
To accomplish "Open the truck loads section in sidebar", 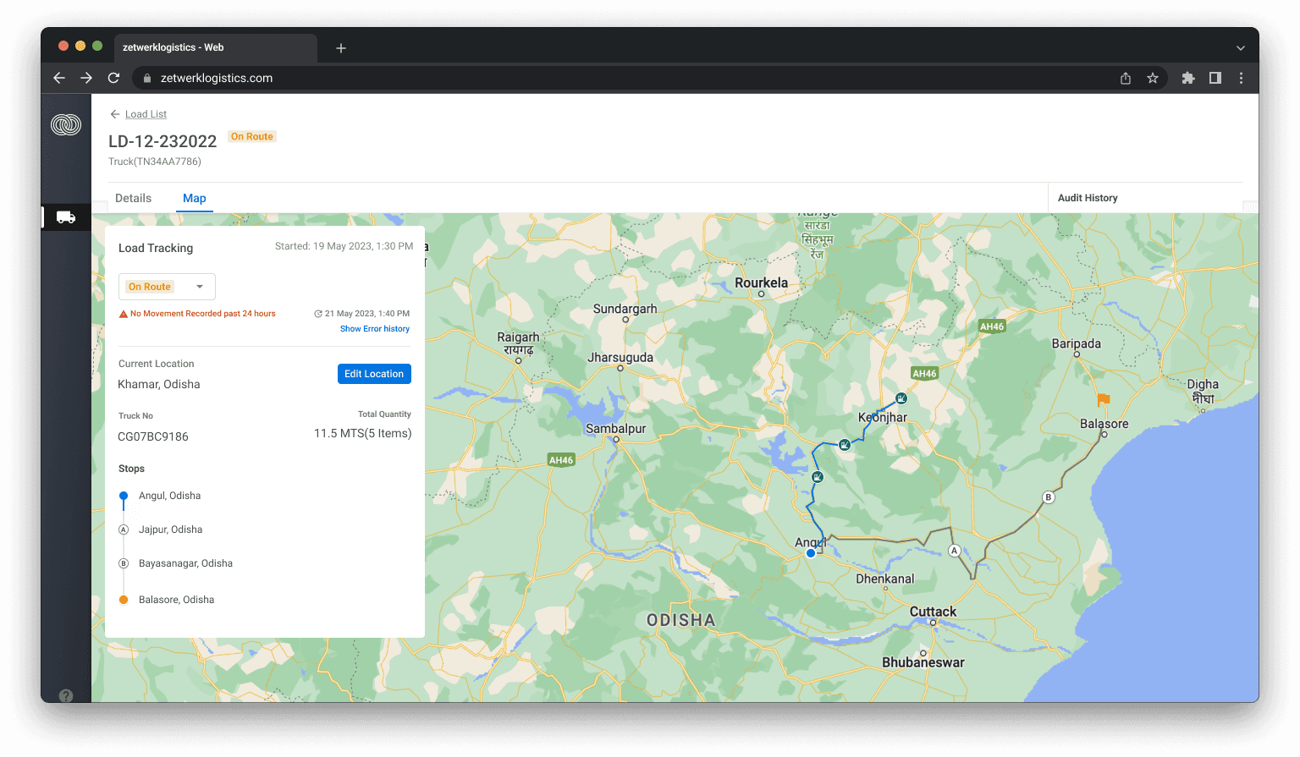I will 66,217.
